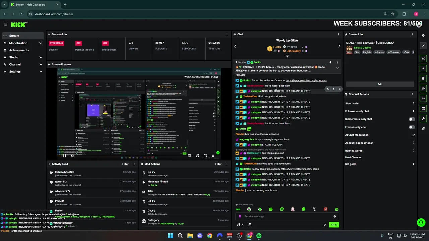
Task: Toggle the stream preview widget icon in sidebar
Action: pyautogui.click(x=423, y=59)
